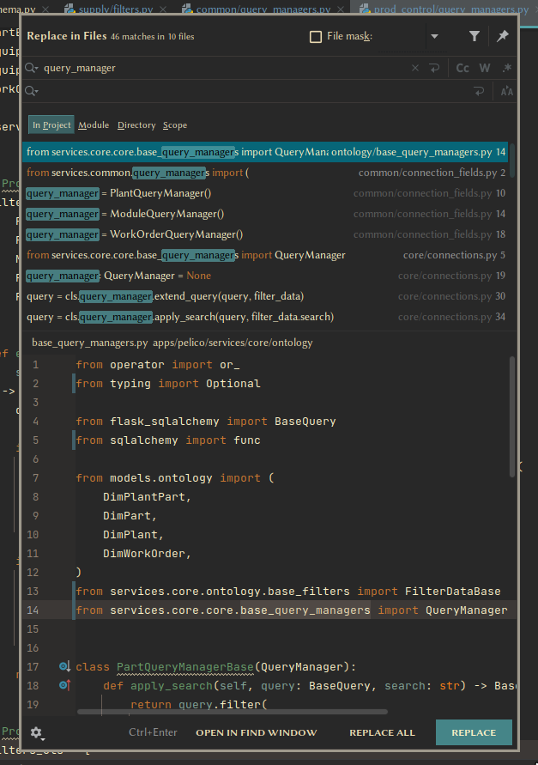Select extend_query result in connections.py 30
538x765 pixels.
(265, 296)
